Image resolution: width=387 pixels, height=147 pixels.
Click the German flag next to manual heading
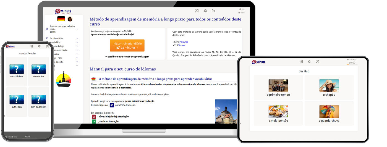(x=93, y=79)
